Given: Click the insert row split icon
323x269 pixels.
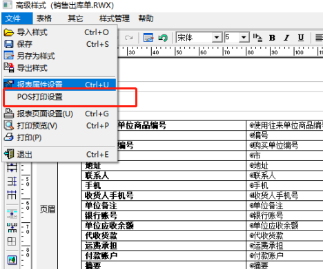Looking at the screenshot, I should [12, 214].
